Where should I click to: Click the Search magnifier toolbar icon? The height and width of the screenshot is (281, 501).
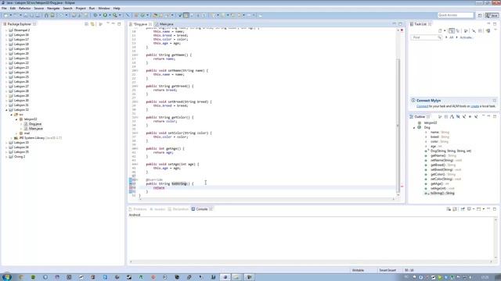pyautogui.click(x=115, y=16)
